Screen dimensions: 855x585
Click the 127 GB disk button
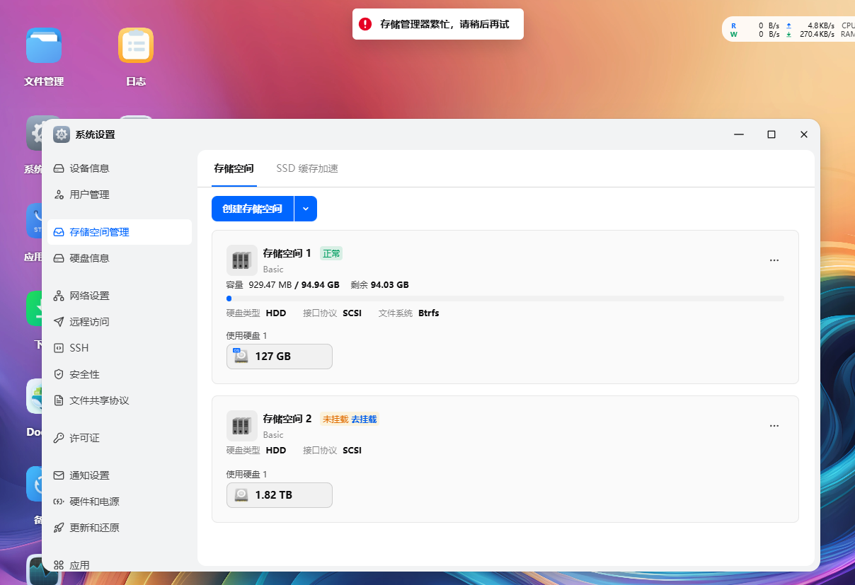tap(279, 357)
